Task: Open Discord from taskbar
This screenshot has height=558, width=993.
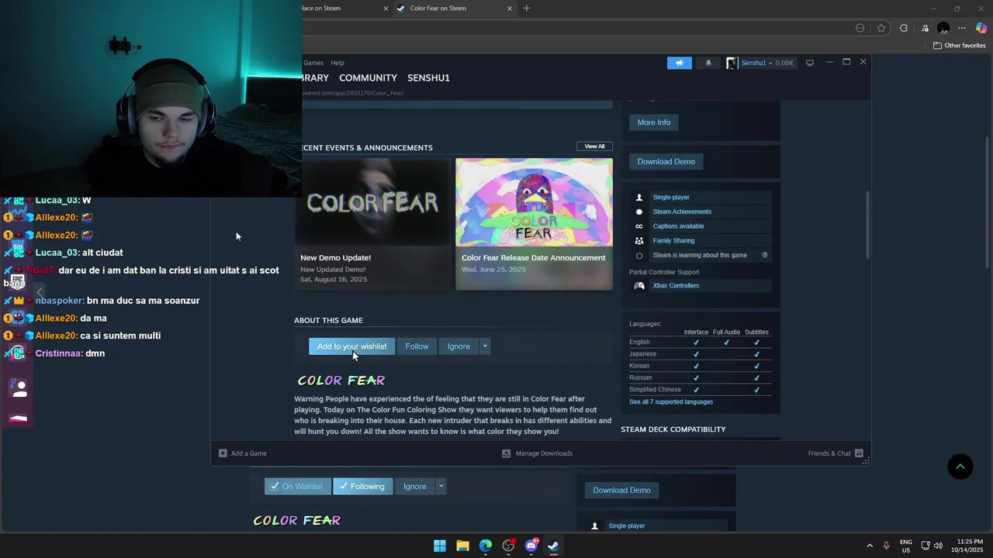Action: coord(531,546)
